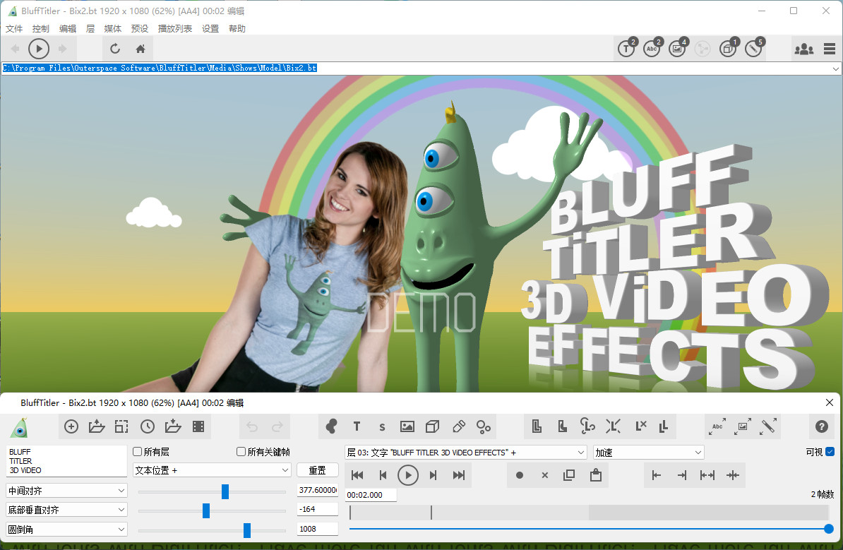
Task: Click the 重置 reset button
Action: (317, 470)
